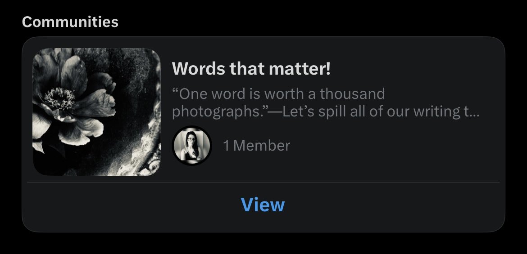527x254 pixels.
Task: Tap the community's rounded square banner
Action: tap(97, 112)
